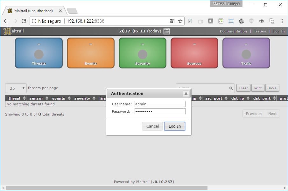Click the 'No matching threats found' row
The height and width of the screenshot is (191, 288).
pos(146,104)
